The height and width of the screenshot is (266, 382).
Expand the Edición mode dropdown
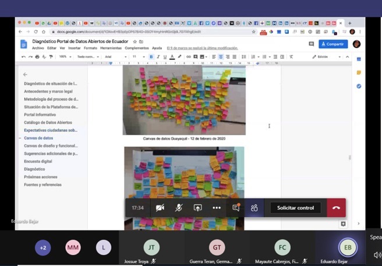tap(324, 57)
